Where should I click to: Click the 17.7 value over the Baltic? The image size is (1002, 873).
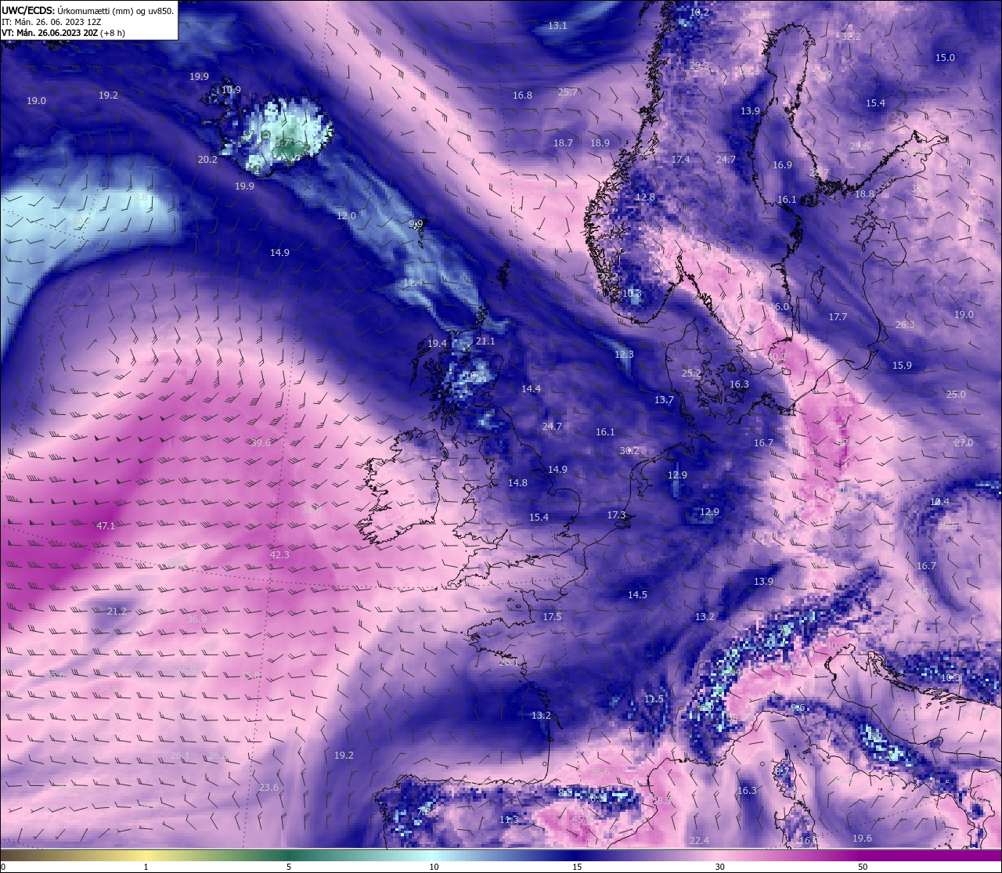[x=838, y=317]
